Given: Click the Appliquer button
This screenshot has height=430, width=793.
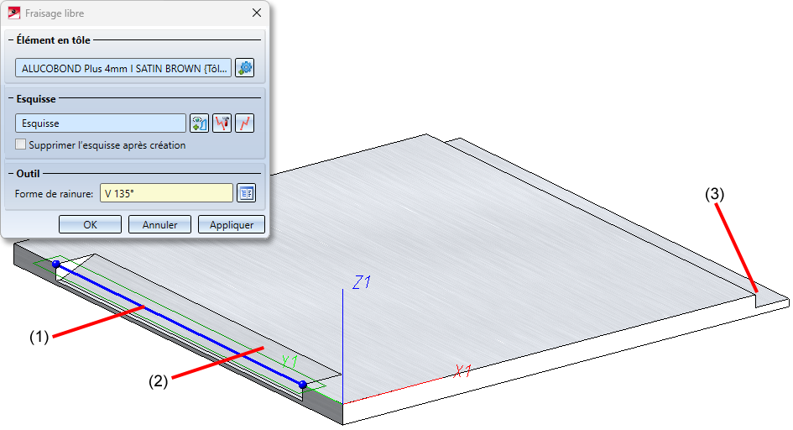Looking at the screenshot, I should [x=232, y=224].
